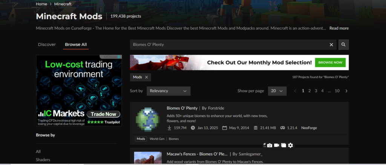Click the BROWSE NOW green button
The image size is (386, 165).
point(330,62)
